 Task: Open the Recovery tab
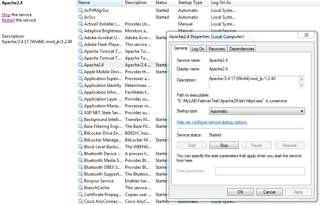[x=217, y=49]
